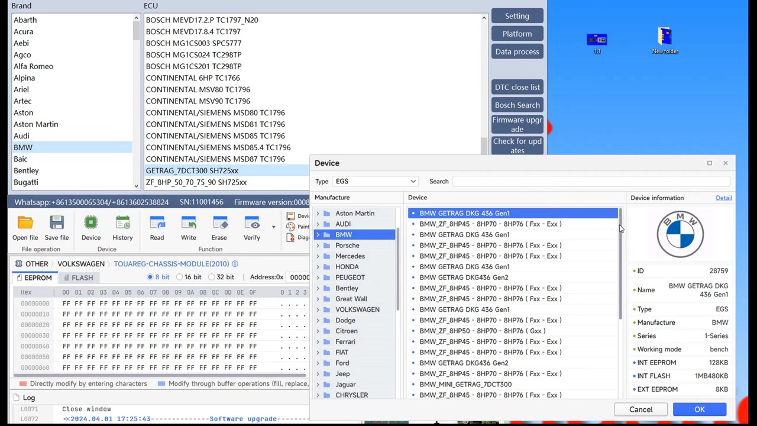Click the Jaguar folder icon
The height and width of the screenshot is (426, 757).
click(327, 385)
